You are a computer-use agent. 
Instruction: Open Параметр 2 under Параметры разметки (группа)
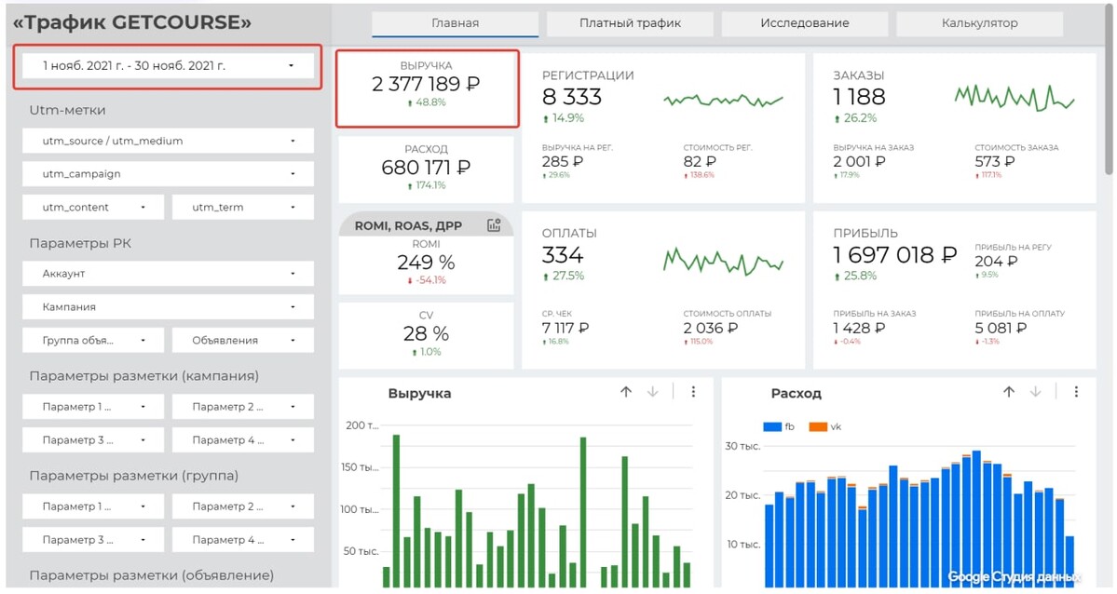pos(243,506)
